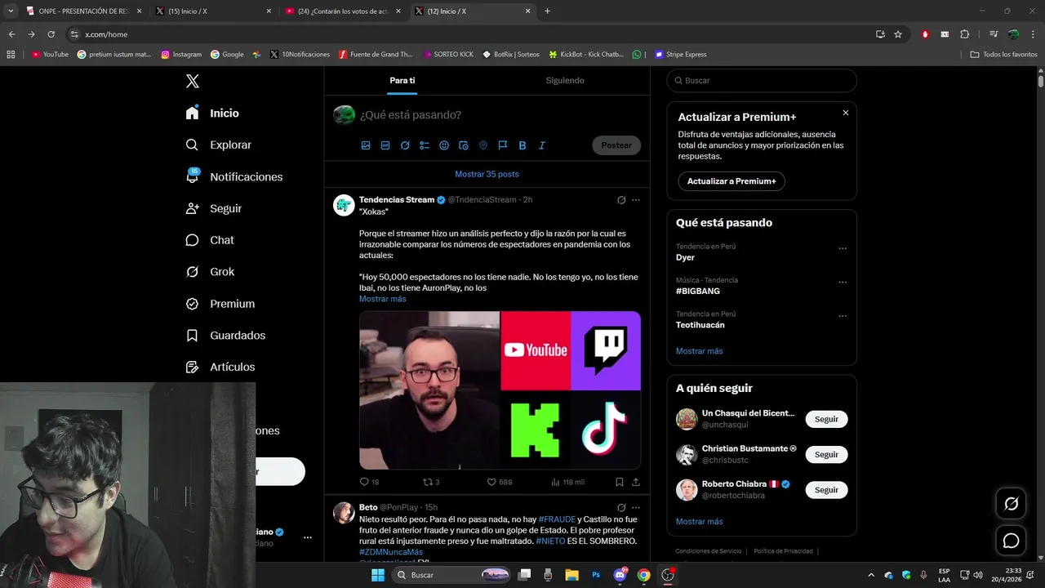This screenshot has height=588, width=1045.
Task: Open Explorar from the left navigation
Action: coord(219,145)
